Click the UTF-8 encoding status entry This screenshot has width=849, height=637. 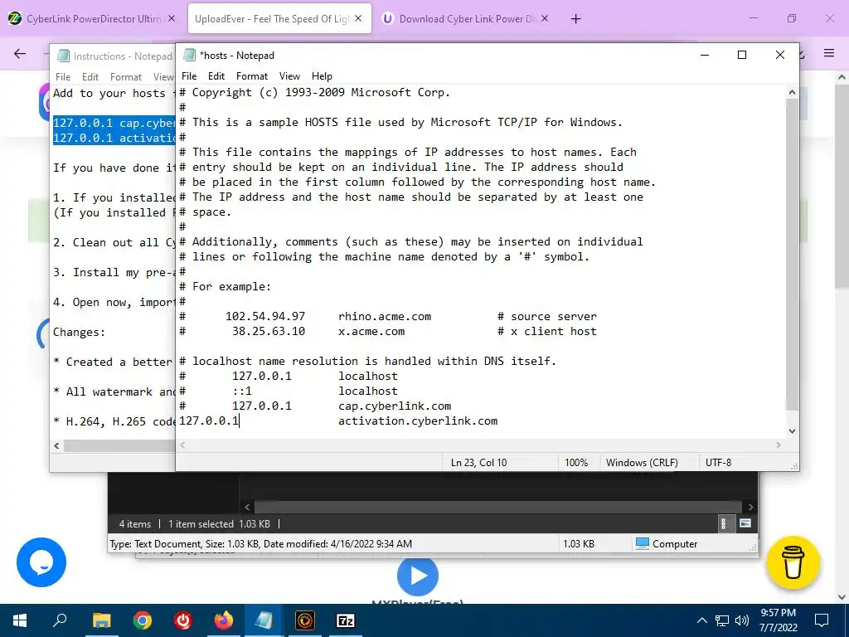tap(718, 463)
